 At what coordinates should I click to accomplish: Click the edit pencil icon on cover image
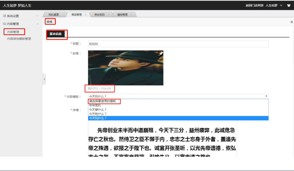161,54
